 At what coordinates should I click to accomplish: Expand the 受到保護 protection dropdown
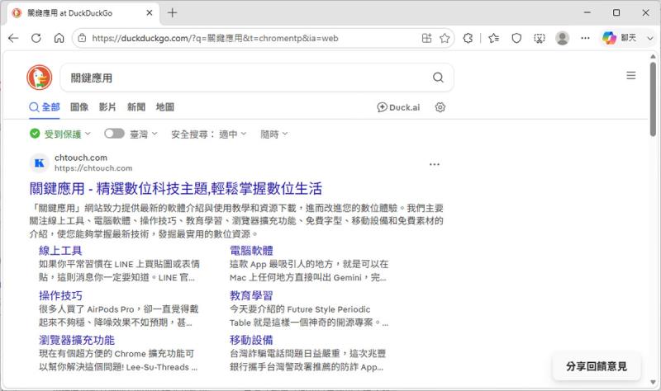pos(60,134)
